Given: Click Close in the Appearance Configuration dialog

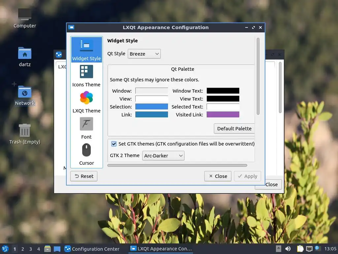Looking at the screenshot, I should tap(218, 176).
